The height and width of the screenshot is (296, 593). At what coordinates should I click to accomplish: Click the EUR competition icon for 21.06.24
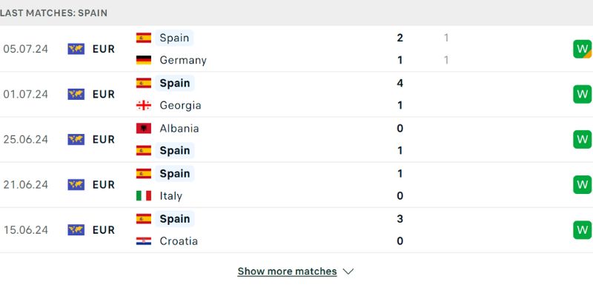pos(76,184)
